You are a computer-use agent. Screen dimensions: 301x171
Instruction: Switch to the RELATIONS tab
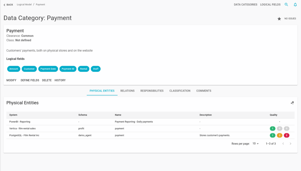point(127,91)
